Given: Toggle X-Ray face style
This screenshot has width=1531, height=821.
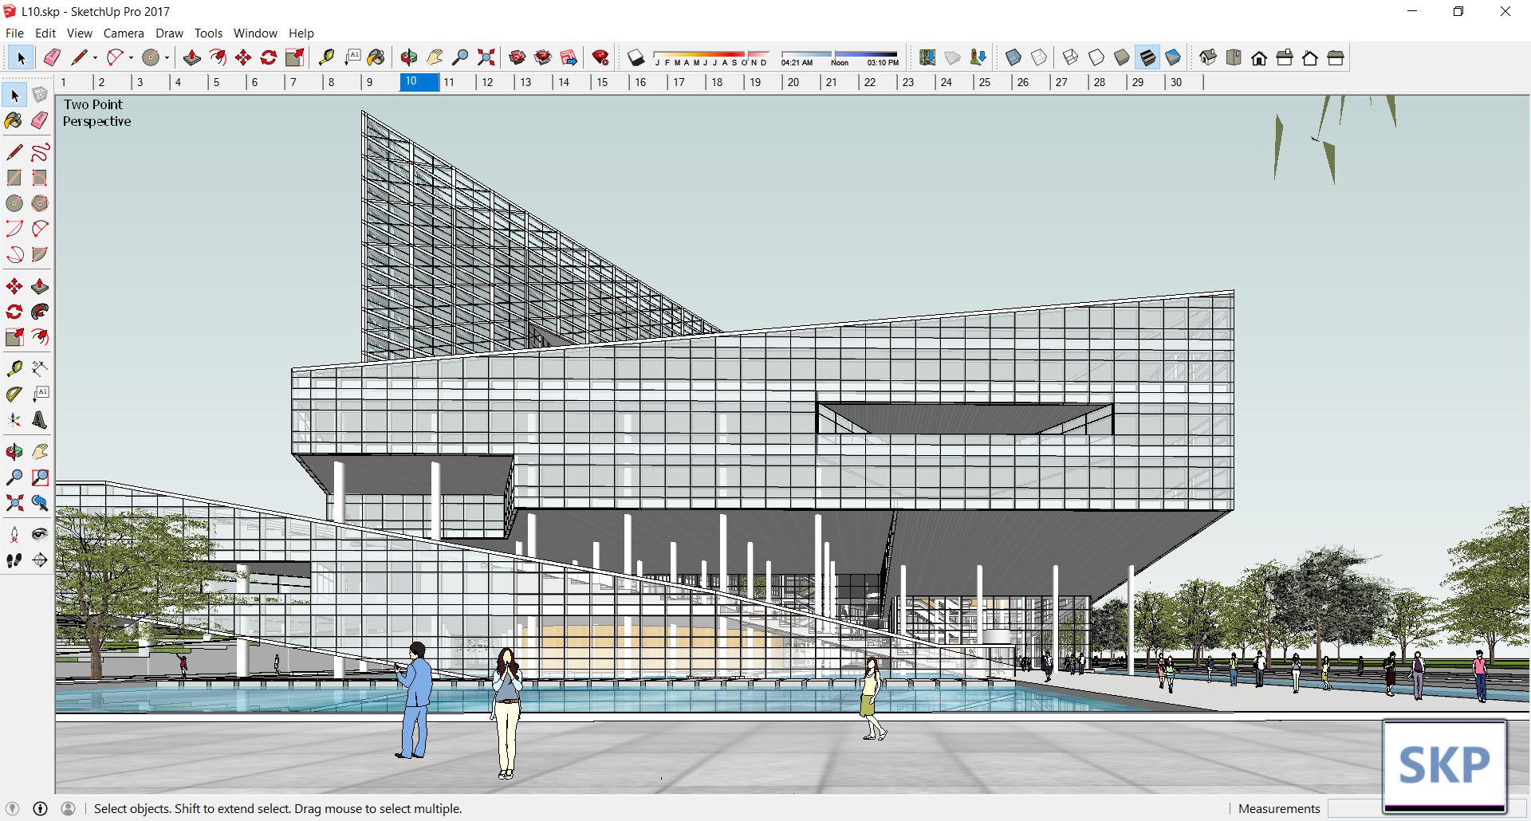Looking at the screenshot, I should point(1013,57).
